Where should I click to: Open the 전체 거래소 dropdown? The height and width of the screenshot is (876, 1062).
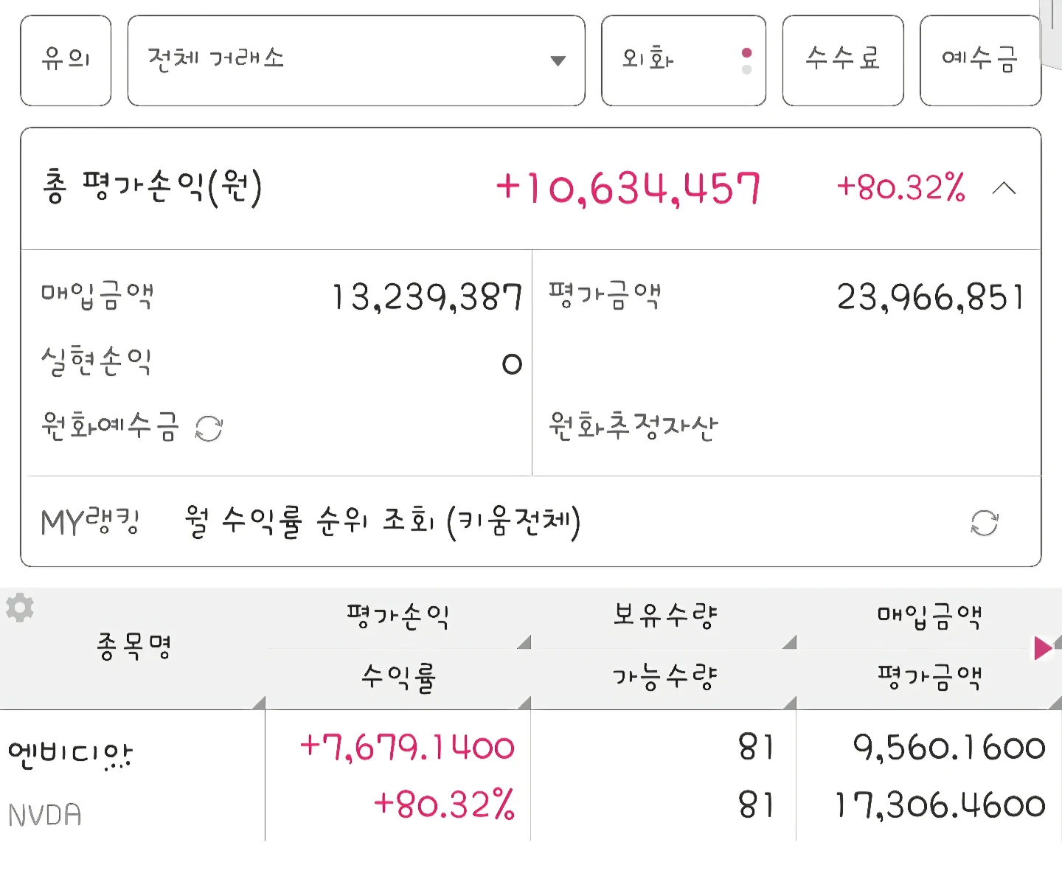[356, 60]
